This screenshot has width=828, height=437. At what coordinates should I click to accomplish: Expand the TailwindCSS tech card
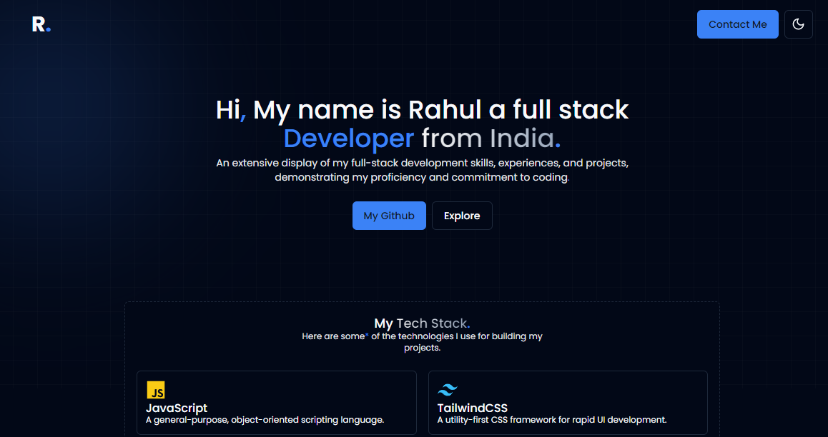[567, 402]
